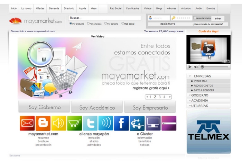Open the purple monitor icon
This screenshot has height=161, width=242.
click(x=153, y=123)
